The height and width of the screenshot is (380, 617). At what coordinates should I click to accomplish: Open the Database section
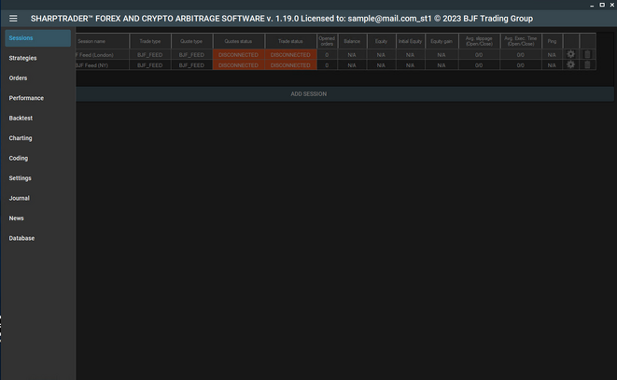(x=37, y=238)
